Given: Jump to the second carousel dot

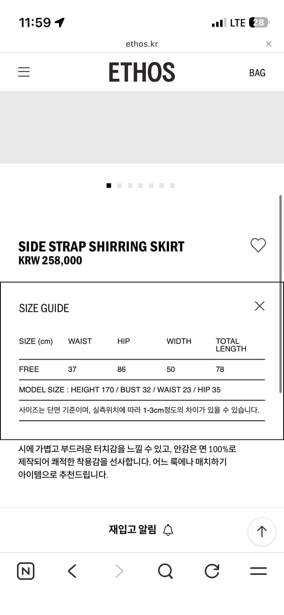Looking at the screenshot, I should tap(119, 186).
